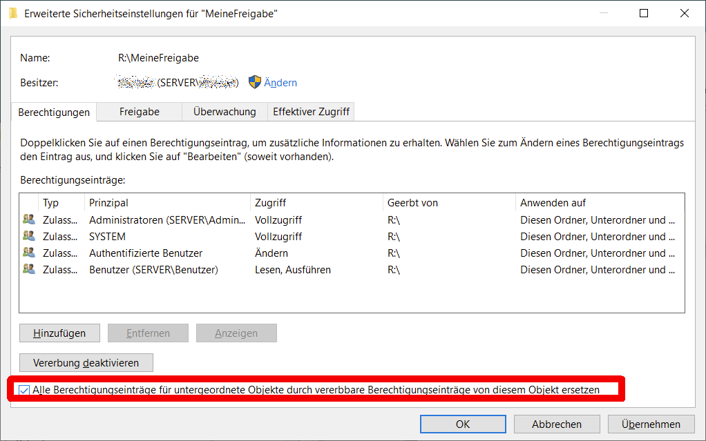Maximize the dialog window
The height and width of the screenshot is (441, 706).
(x=644, y=13)
